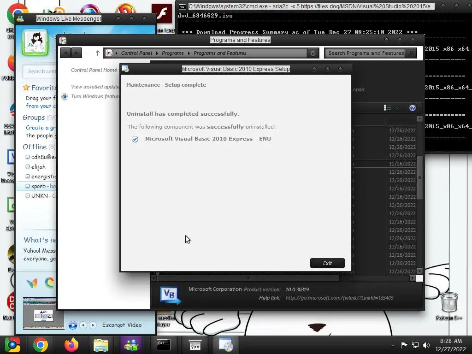Viewport: 472px width, 354px height.
Task: Switch to Control Panel on taskbar
Action: (x=195, y=345)
